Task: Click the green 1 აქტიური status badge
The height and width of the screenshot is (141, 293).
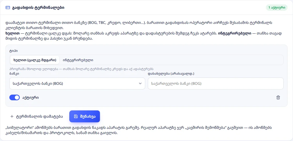Action: (x=277, y=8)
